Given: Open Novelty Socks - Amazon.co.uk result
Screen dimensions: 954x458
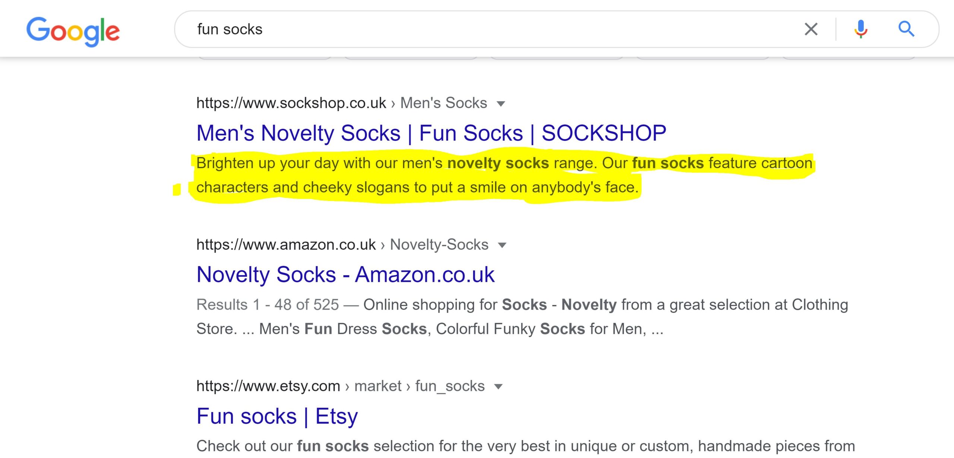Looking at the screenshot, I should tap(345, 274).
